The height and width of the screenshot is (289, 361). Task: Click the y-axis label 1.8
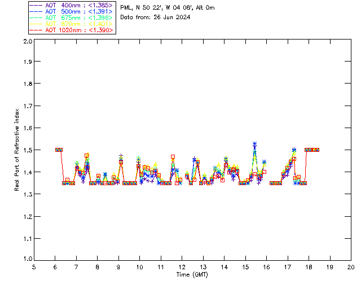28,84
